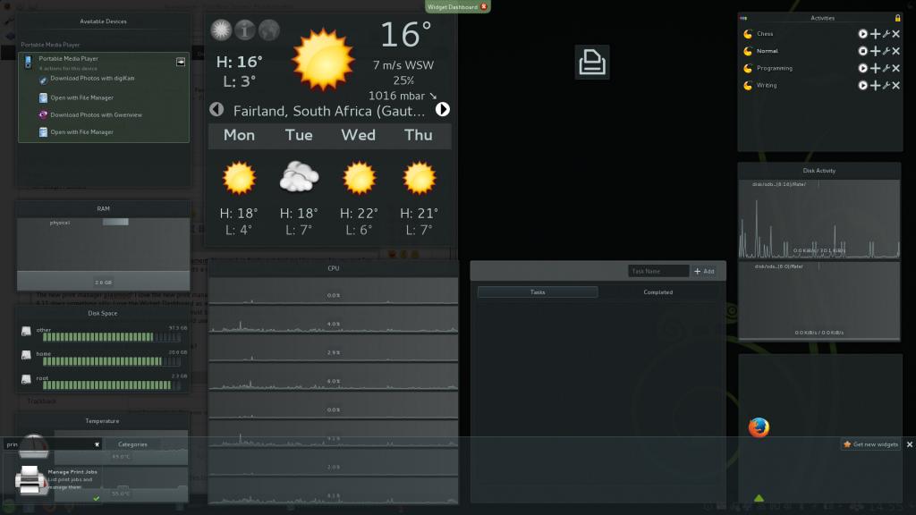Image resolution: width=916 pixels, height=515 pixels.
Task: Start the Chess activity with play icon
Action: 862,34
